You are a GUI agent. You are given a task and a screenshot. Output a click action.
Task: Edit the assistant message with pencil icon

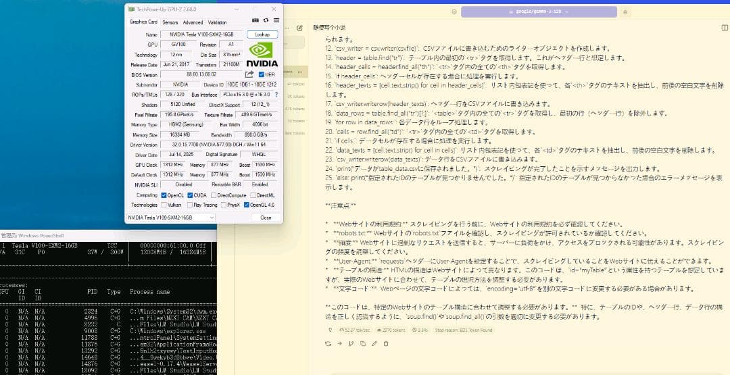[x=374, y=343]
